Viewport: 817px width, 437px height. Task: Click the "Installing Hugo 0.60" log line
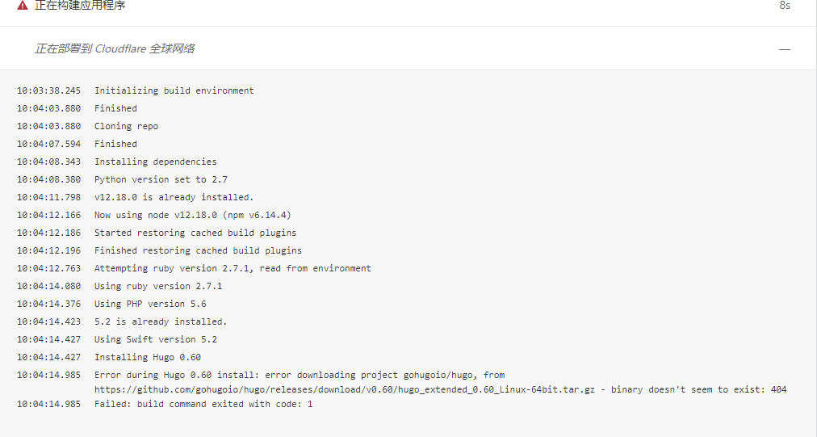coord(147,357)
